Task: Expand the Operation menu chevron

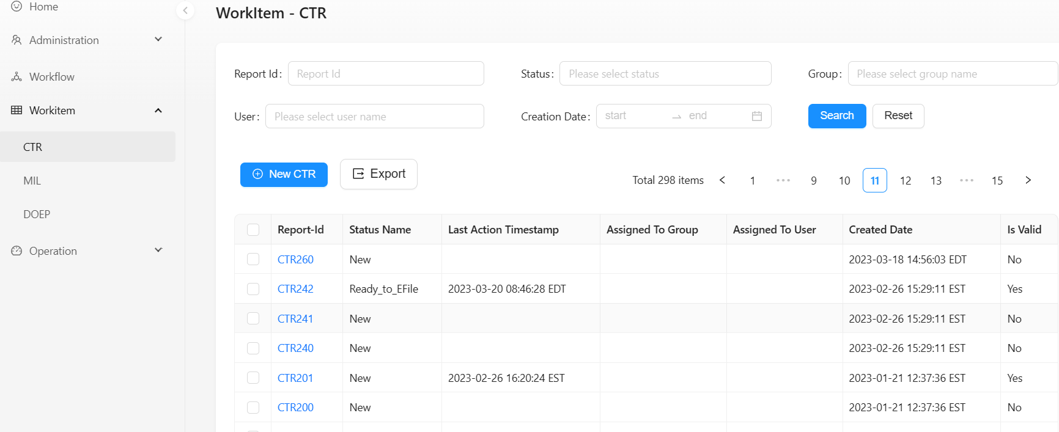Action: pos(158,251)
